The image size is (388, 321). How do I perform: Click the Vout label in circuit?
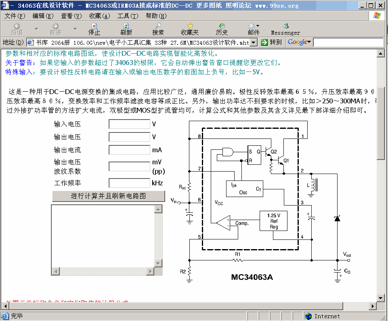click(347, 254)
